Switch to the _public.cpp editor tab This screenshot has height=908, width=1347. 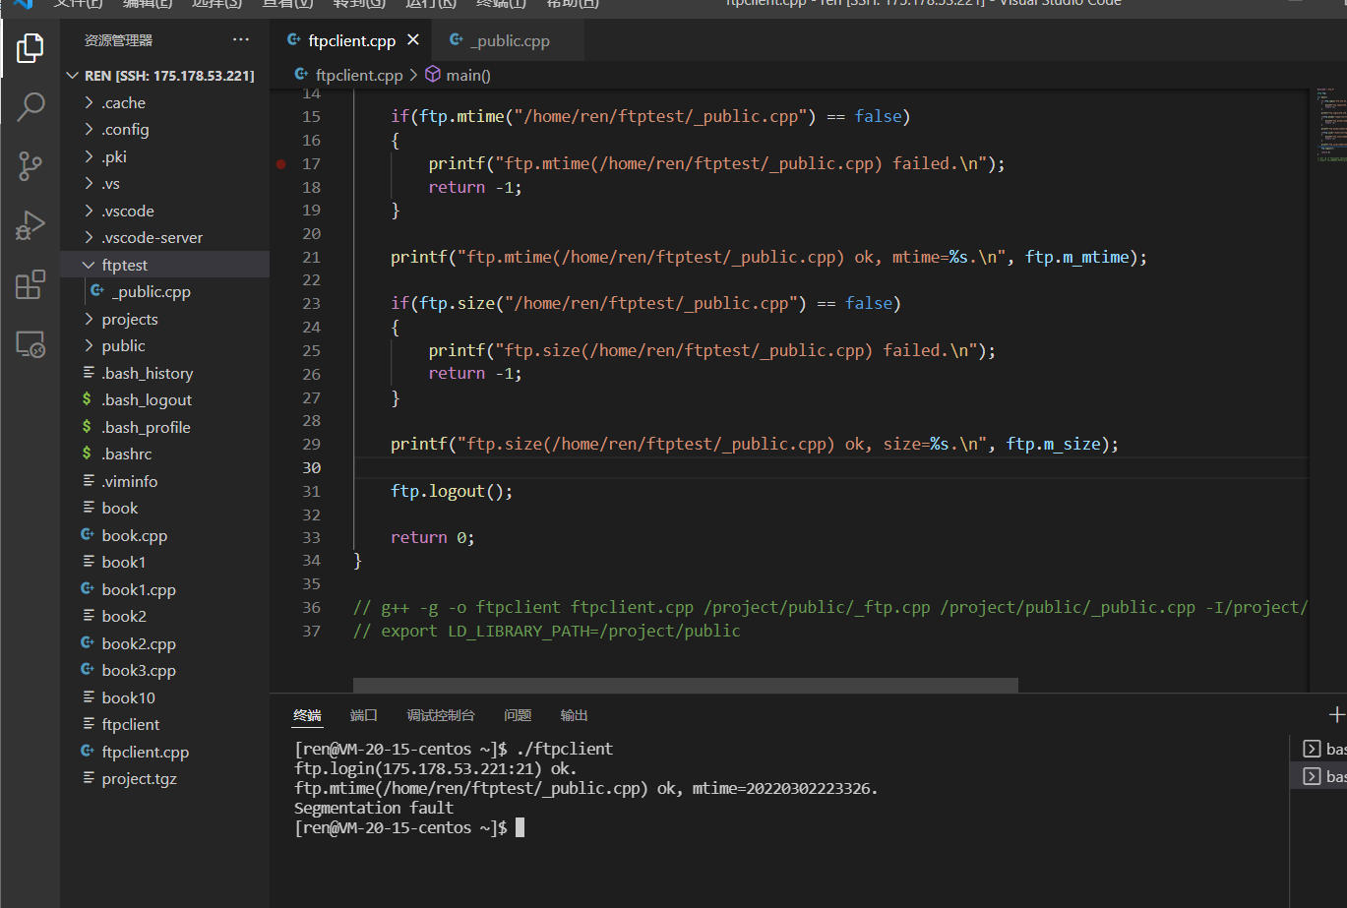[510, 41]
